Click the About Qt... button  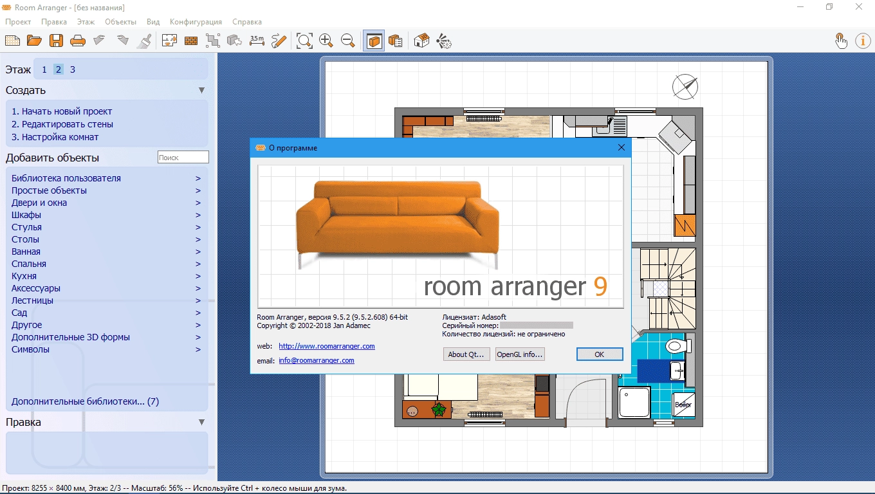tap(467, 354)
